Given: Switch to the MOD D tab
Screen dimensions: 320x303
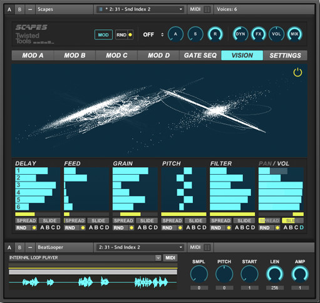Looking at the screenshot, I should tap(158, 55).
